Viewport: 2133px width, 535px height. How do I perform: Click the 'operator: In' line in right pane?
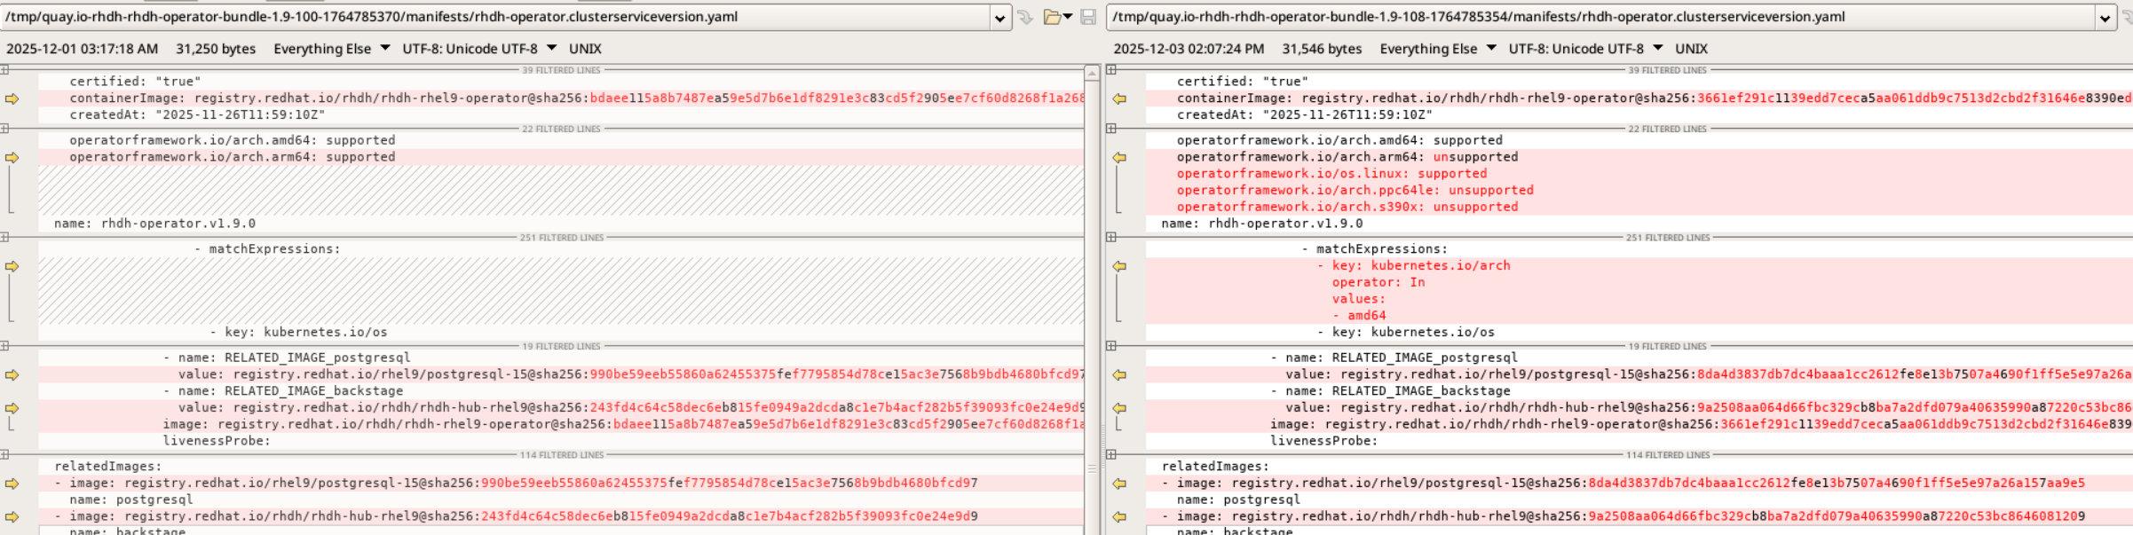click(1379, 282)
